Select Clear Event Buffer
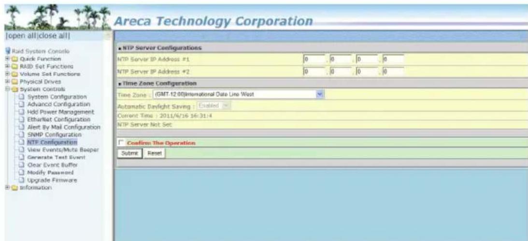 pyautogui.click(x=53, y=165)
